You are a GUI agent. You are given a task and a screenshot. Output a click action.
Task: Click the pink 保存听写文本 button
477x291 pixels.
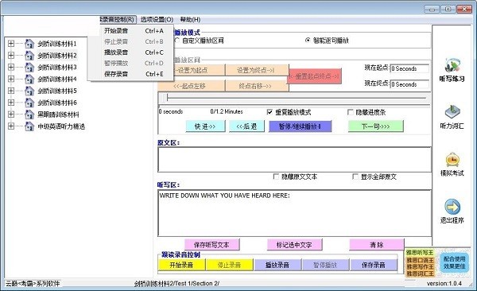pyautogui.click(x=211, y=245)
